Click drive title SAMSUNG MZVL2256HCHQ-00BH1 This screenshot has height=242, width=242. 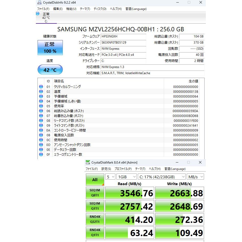click(x=121, y=29)
